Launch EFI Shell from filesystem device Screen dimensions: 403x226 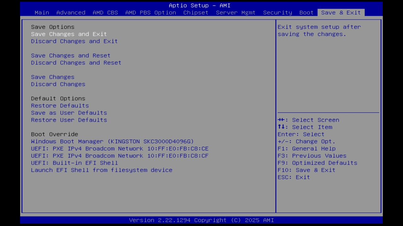tap(101, 170)
